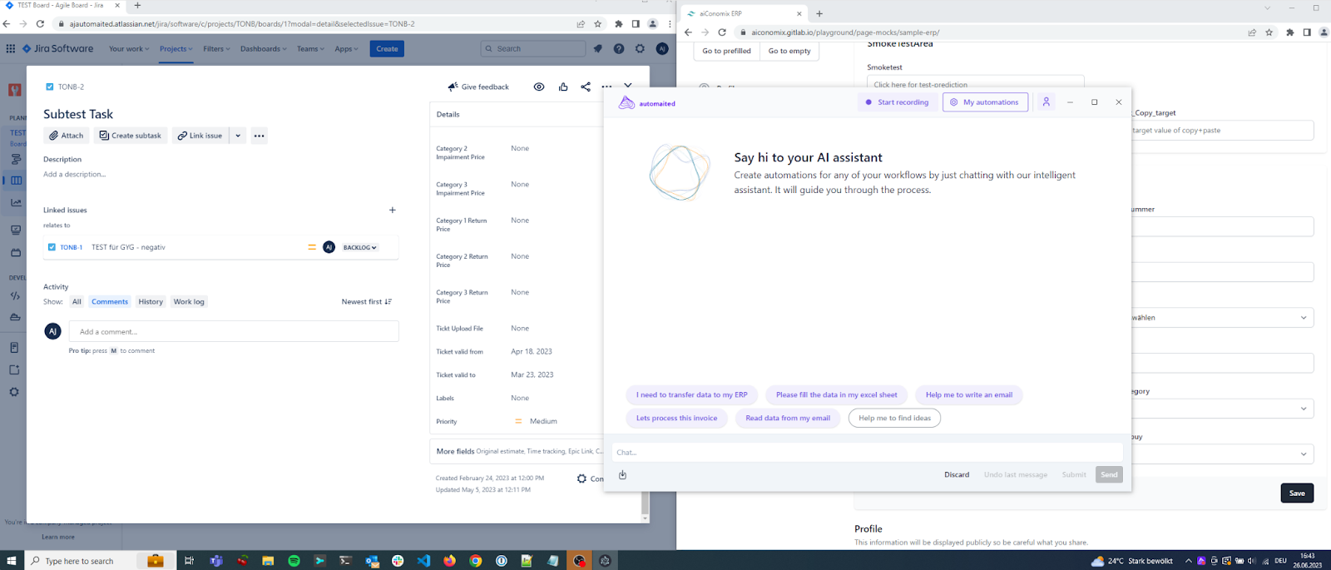Click the TONB-2 issue type checkbox icon

[x=49, y=87]
